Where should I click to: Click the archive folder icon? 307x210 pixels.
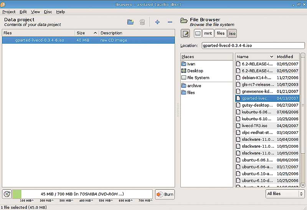(x=184, y=85)
